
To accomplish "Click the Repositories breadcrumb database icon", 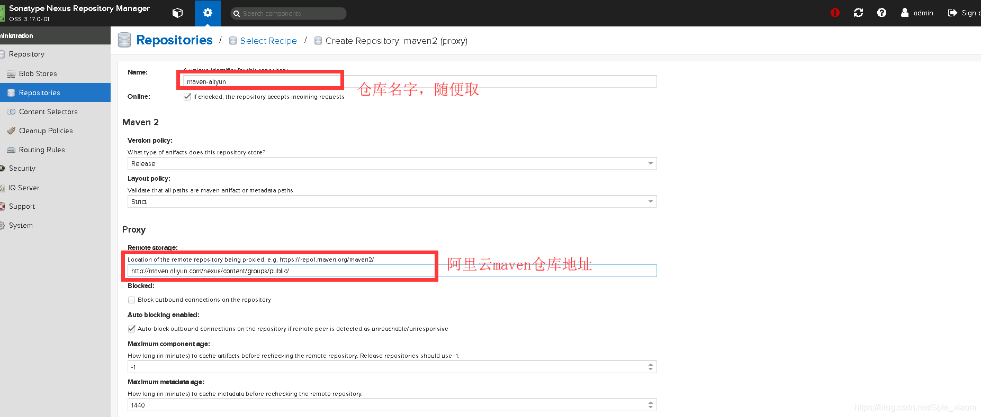I will (x=124, y=40).
